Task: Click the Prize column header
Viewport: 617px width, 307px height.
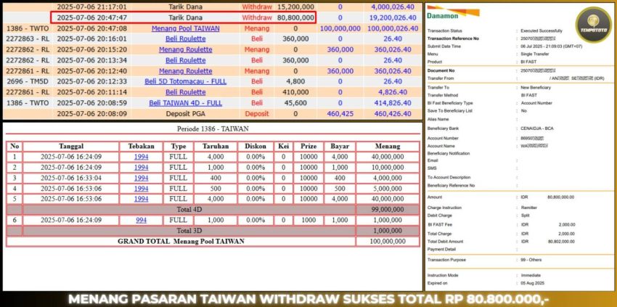Action: [308, 146]
